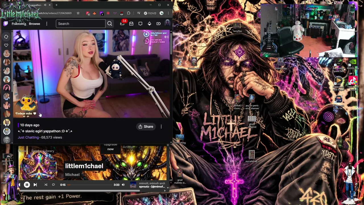Open the Chrome profile avatar
Image resolution: width=364 pixels, height=205 pixels.
click(162, 13)
